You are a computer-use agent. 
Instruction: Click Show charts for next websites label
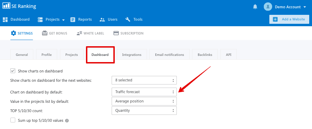(x=51, y=80)
